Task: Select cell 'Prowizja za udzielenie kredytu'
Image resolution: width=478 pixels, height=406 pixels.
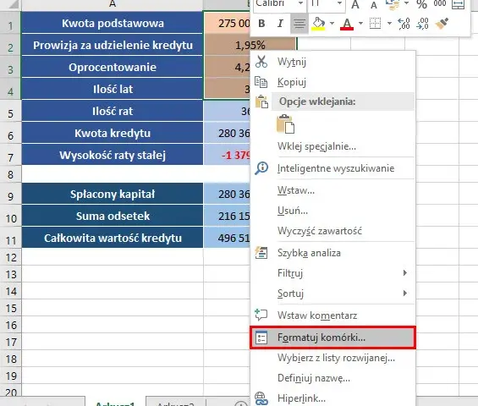Action: (x=113, y=45)
